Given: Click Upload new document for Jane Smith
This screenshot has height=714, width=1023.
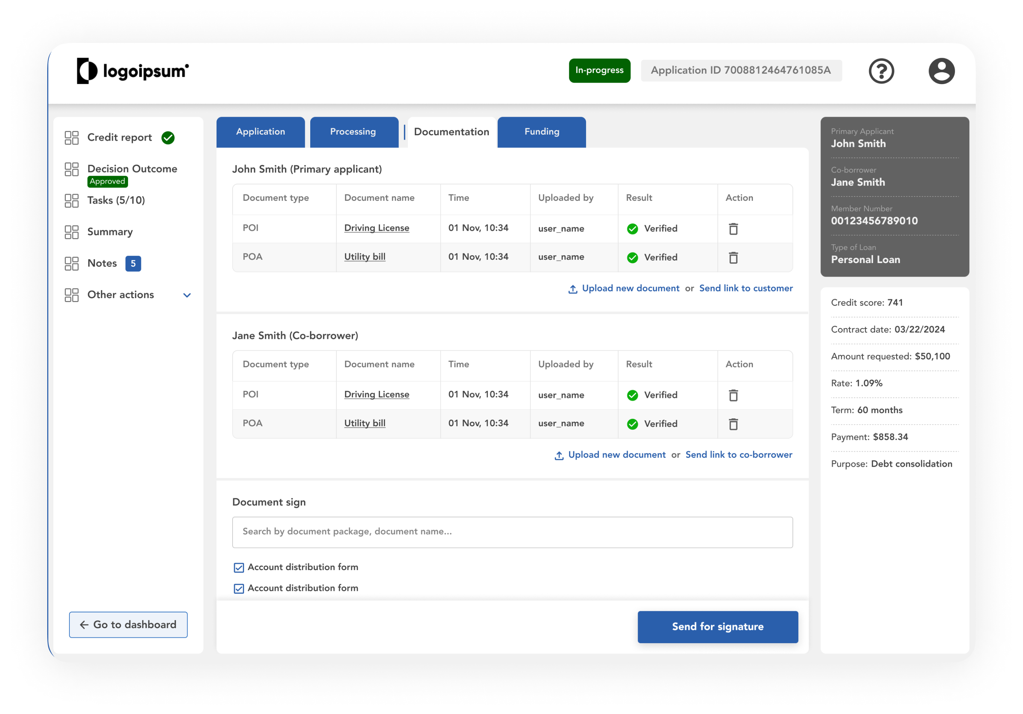Looking at the screenshot, I should 617,455.
